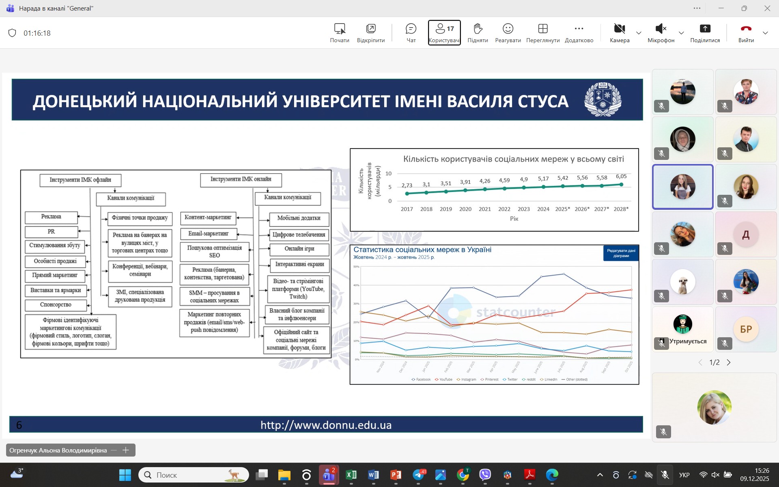Raise hand with Підняти button
This screenshot has height=487, width=779.
tap(478, 32)
